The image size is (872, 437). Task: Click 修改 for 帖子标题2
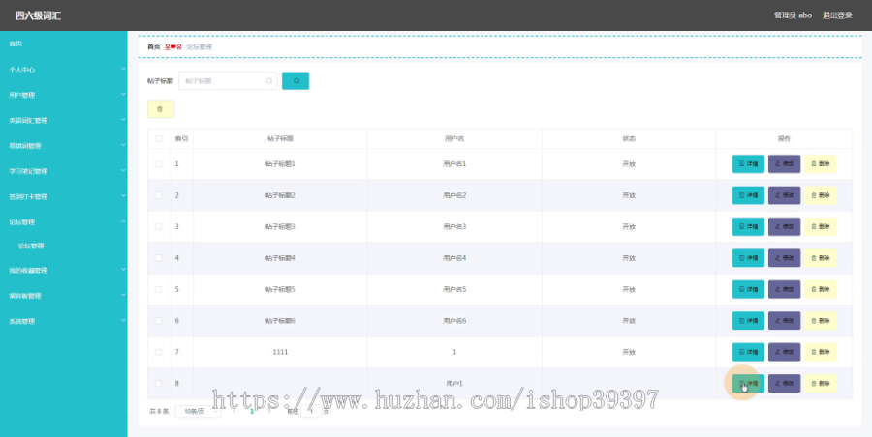[784, 195]
